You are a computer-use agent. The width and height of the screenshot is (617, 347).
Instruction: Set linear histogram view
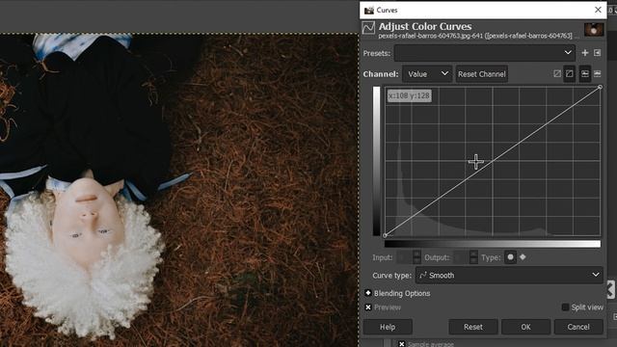pos(585,73)
